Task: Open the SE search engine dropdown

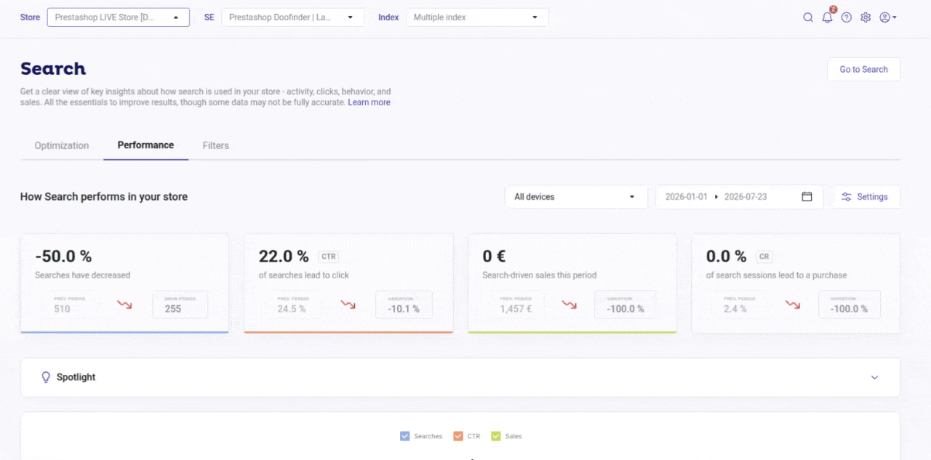Action: click(x=292, y=17)
